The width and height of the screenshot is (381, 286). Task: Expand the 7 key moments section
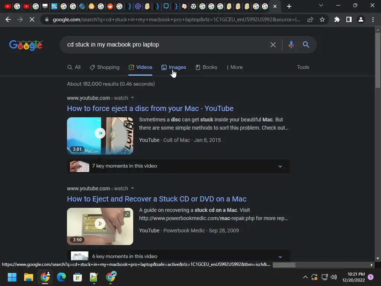(x=178, y=166)
